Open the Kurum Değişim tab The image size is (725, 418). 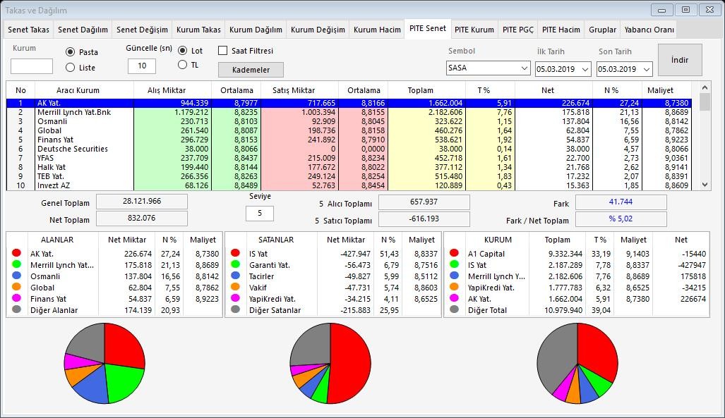pyautogui.click(x=318, y=30)
